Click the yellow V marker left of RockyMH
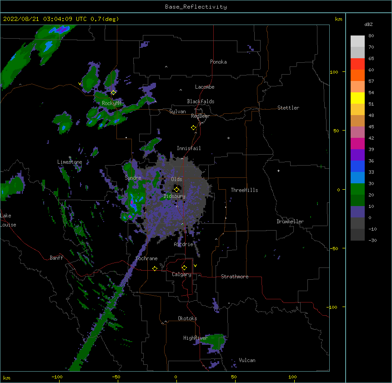Viewport: 392px width, 383px height. 80,84
